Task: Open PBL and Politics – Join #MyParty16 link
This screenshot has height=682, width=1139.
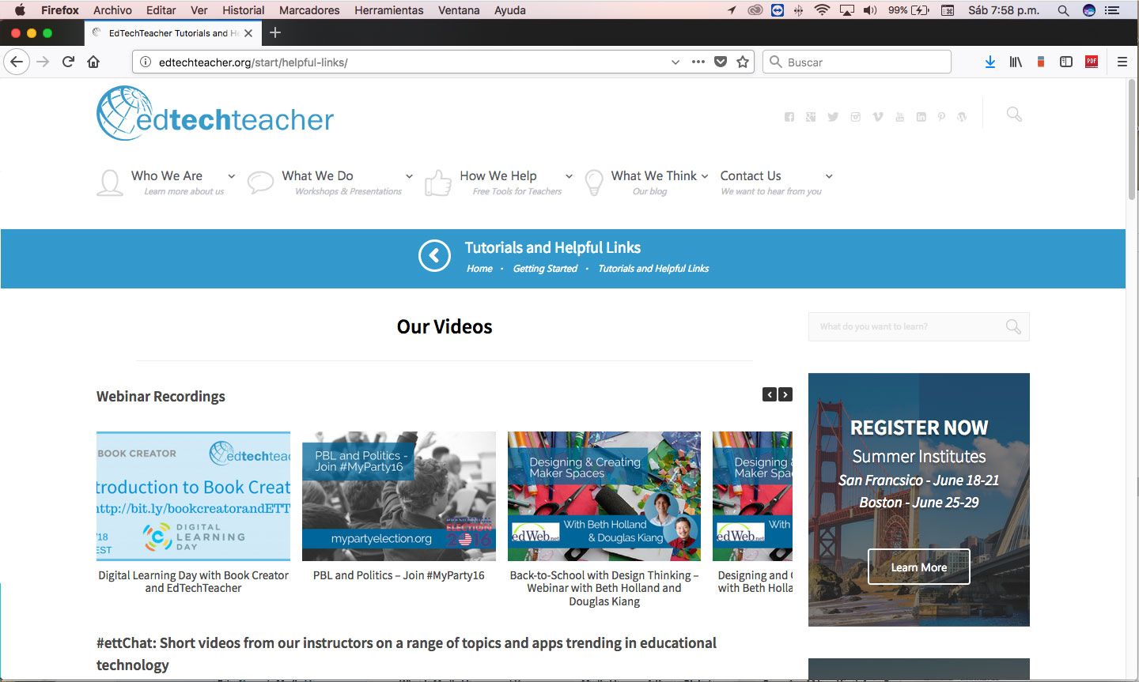Action: (x=399, y=575)
